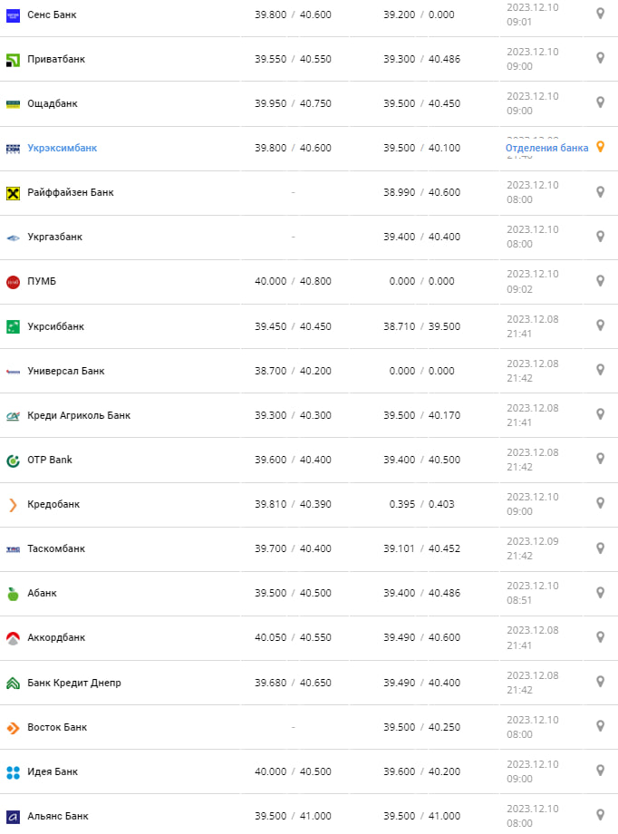Click the map pin in Ощадбанк row
The image size is (618, 834).
click(x=600, y=102)
